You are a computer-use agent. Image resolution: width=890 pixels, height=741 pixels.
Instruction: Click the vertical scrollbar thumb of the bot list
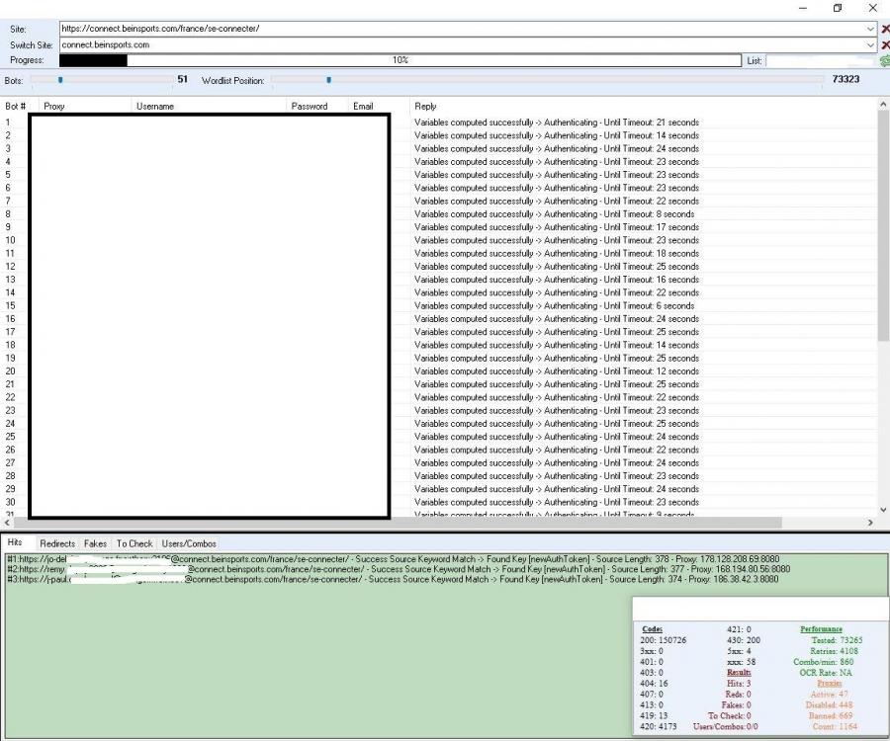(x=883, y=227)
